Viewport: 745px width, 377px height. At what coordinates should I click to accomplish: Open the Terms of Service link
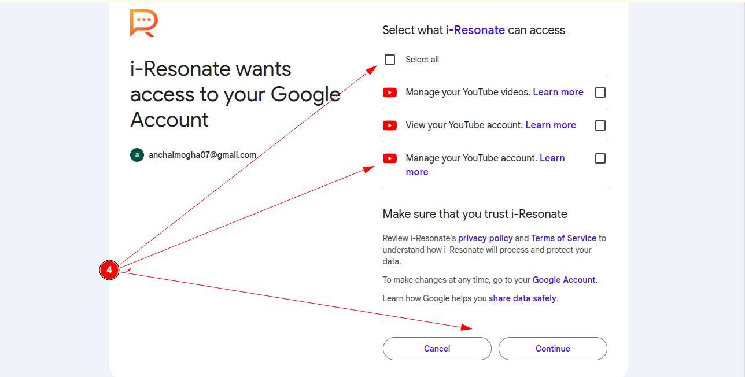click(563, 238)
